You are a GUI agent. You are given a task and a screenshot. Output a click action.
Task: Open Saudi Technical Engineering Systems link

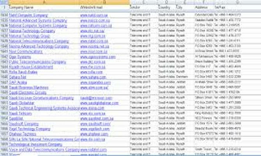click(x=44, y=108)
